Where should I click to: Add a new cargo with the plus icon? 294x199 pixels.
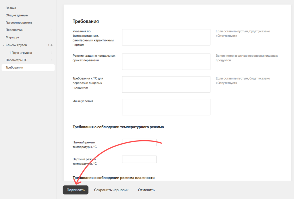52,45
